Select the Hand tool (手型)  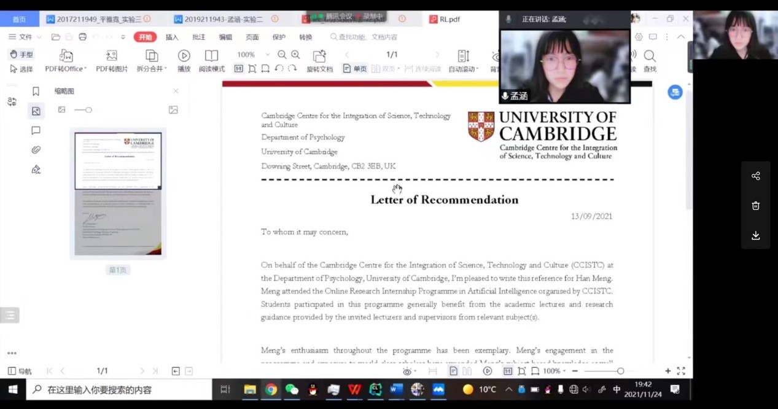tap(21, 54)
